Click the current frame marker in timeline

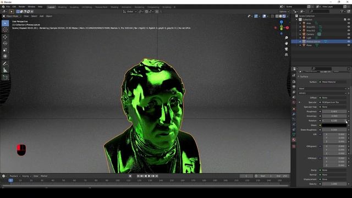pyautogui.click(x=10, y=180)
